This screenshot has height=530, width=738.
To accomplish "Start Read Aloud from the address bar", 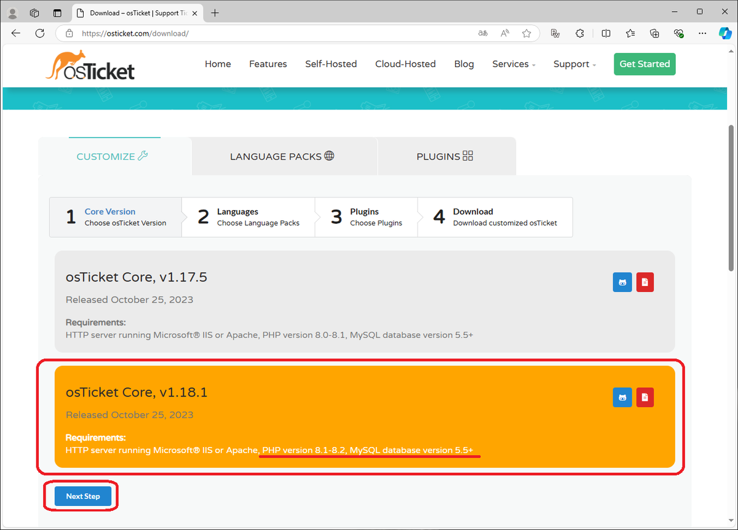I will tap(504, 33).
